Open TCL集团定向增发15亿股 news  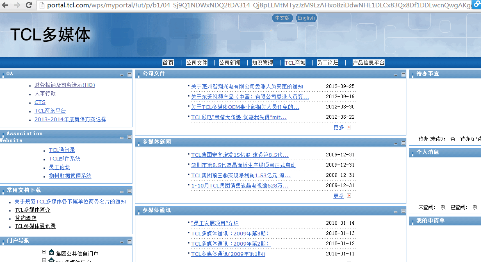click(x=240, y=155)
